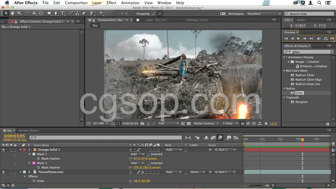Take snapshot with camera icon
336x189 pixels.
[x=142, y=124]
